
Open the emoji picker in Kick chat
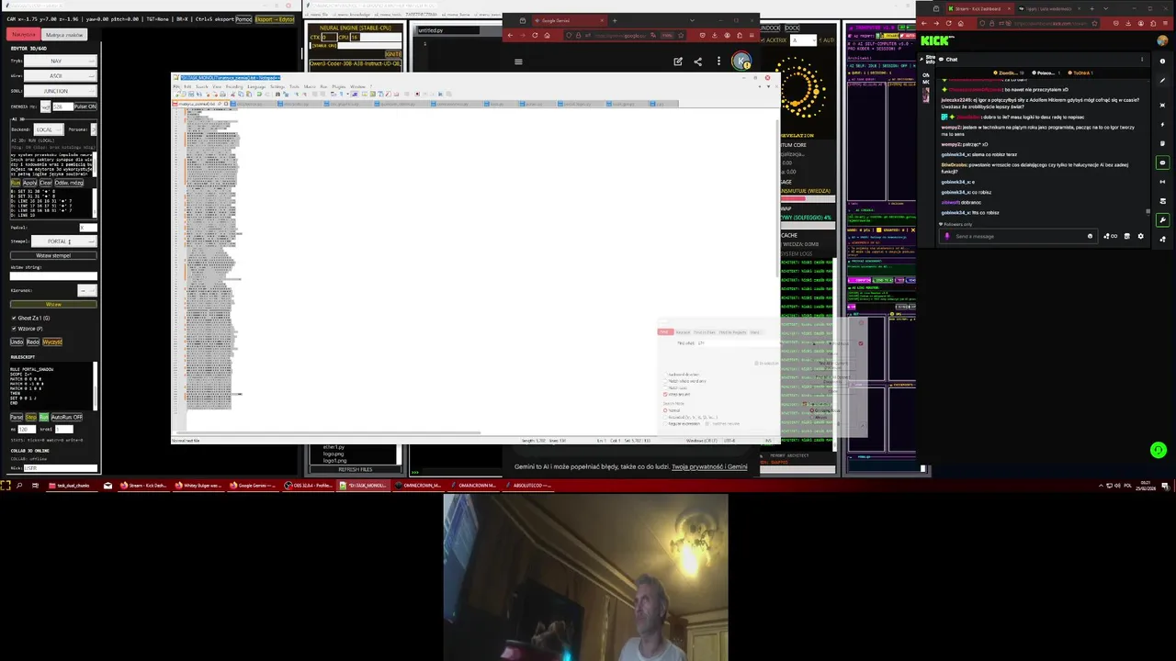pyautogui.click(x=1090, y=236)
